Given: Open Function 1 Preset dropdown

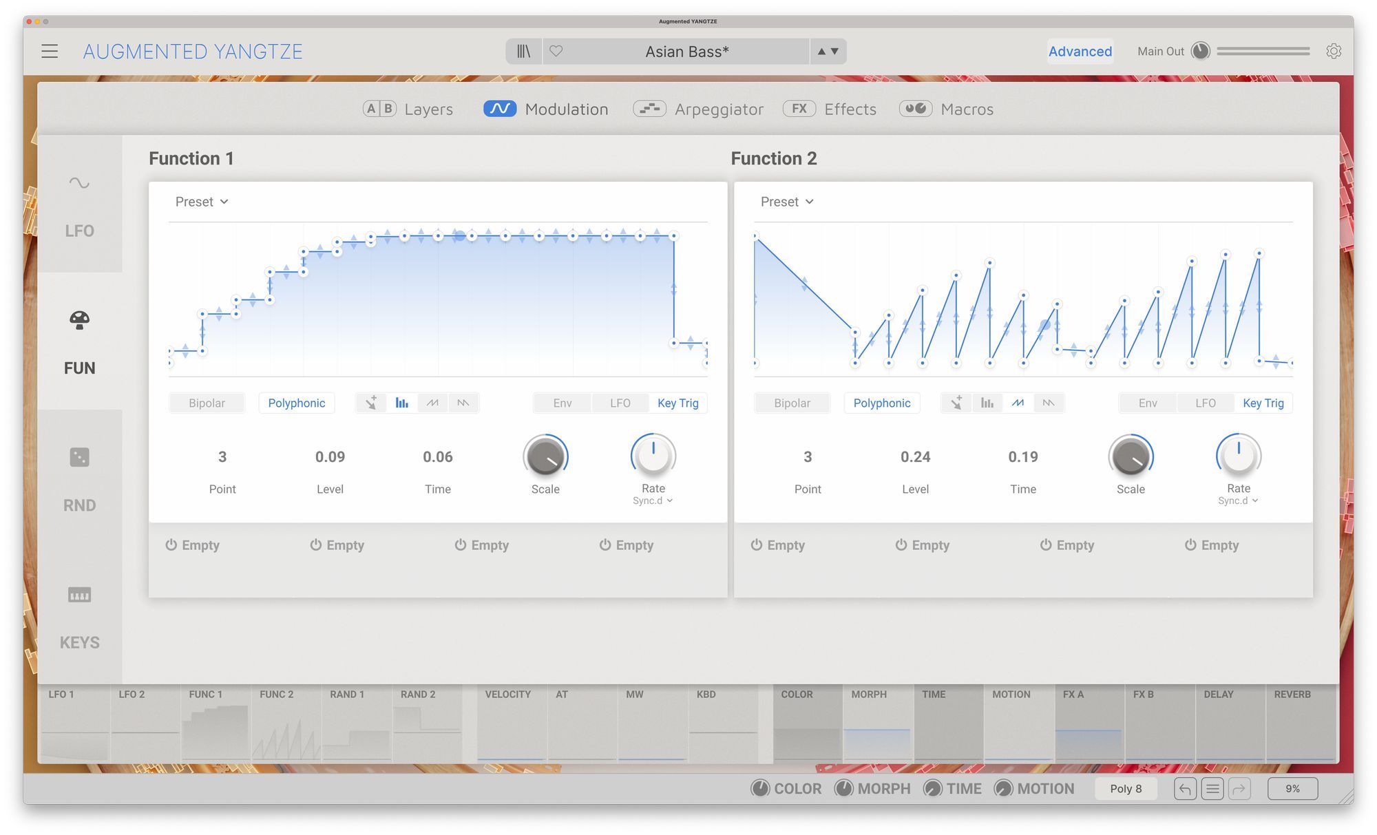Looking at the screenshot, I should 202,202.
